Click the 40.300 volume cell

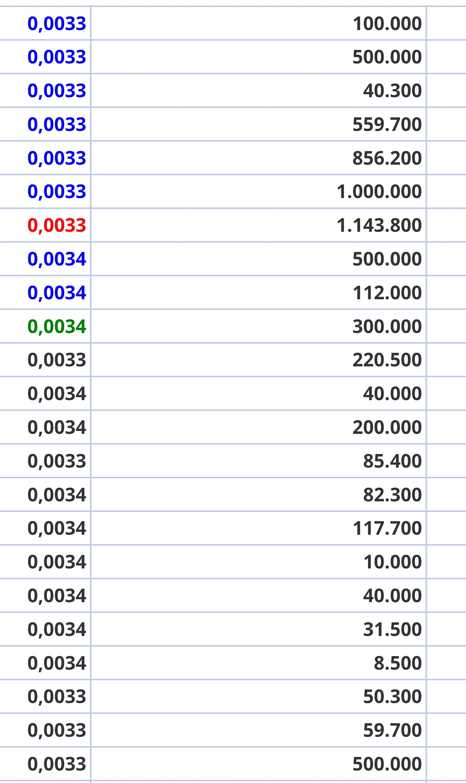coord(258,91)
